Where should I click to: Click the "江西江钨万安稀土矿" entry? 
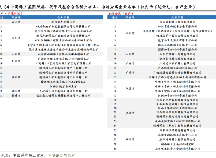[63, 86]
